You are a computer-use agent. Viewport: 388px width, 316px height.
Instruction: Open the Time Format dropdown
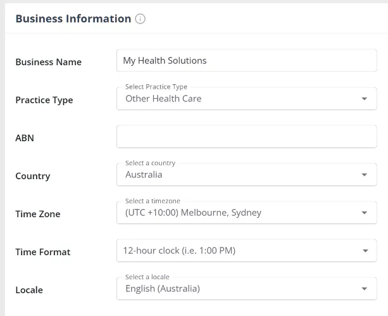(x=247, y=251)
